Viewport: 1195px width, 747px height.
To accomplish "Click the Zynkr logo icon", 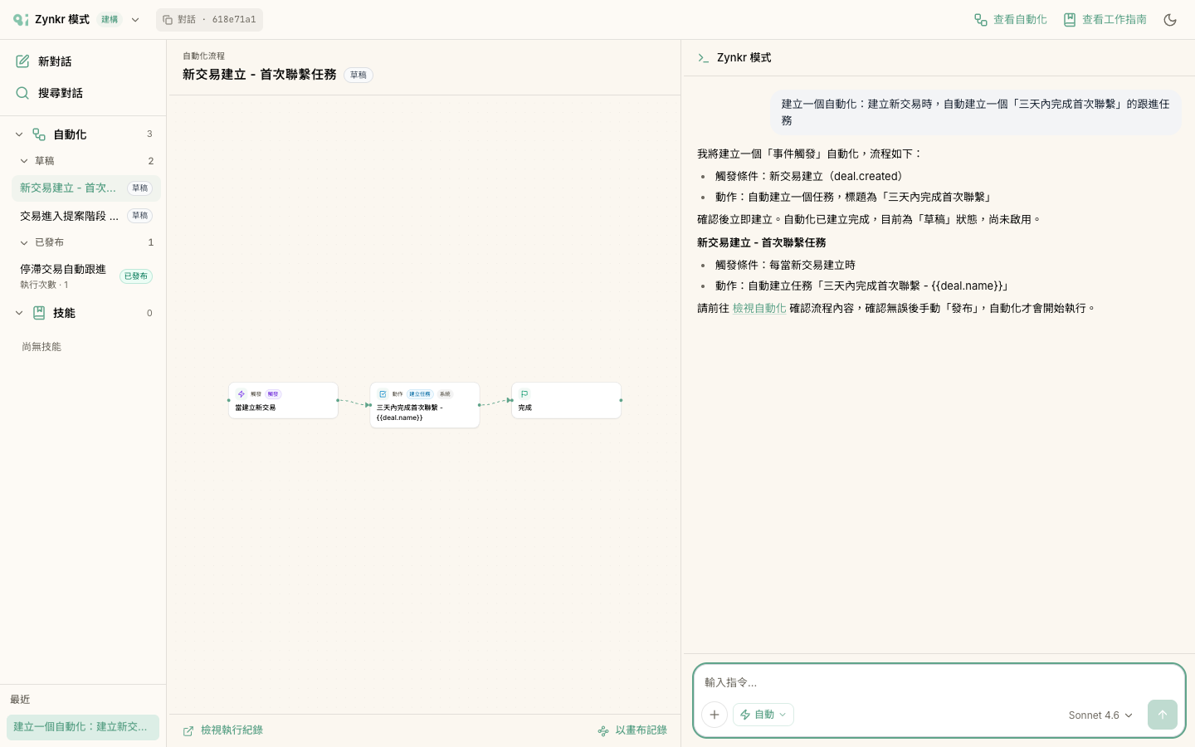I will (x=21, y=19).
